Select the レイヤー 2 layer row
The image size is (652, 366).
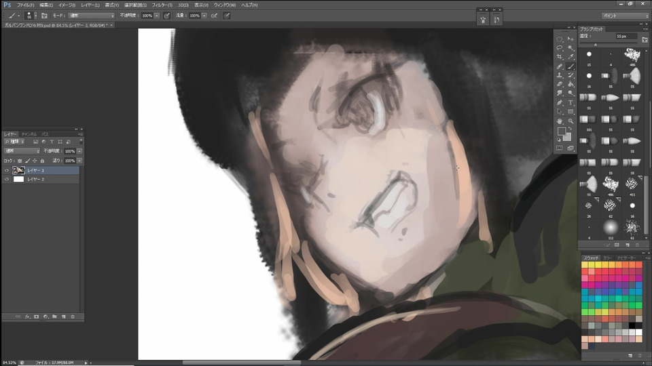(x=40, y=179)
